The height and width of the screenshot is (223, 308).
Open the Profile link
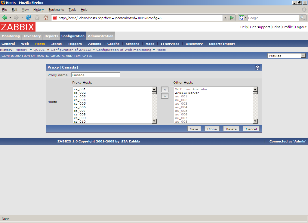(x=288, y=27)
